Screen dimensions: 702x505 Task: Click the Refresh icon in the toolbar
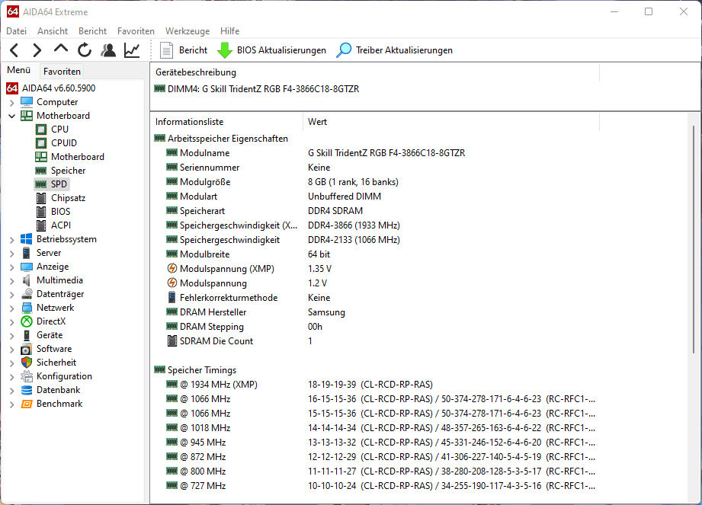84,50
